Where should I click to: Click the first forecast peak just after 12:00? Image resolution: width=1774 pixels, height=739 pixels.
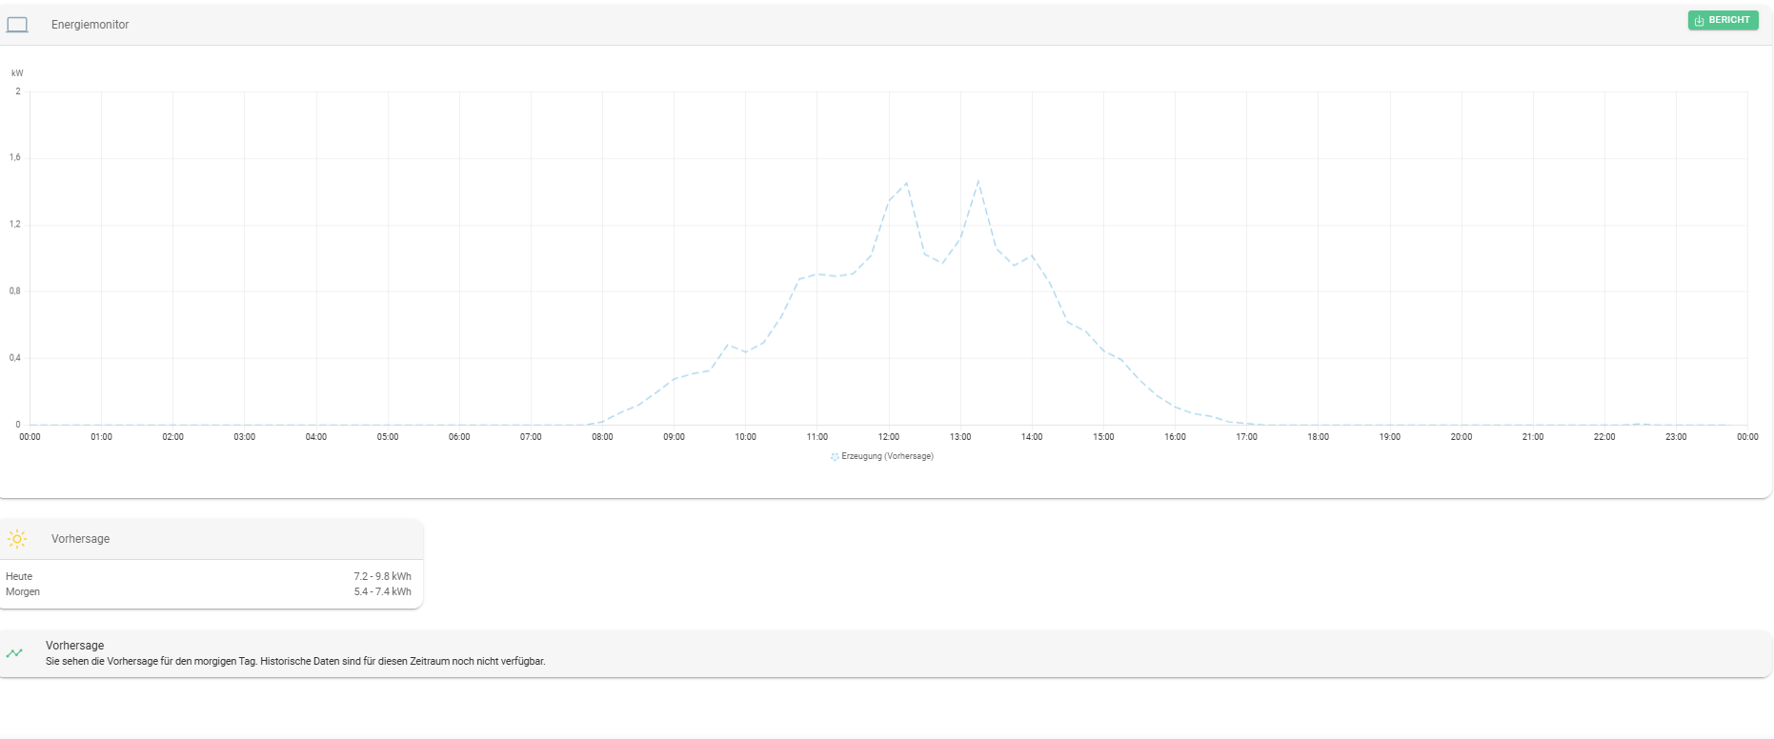tap(906, 183)
